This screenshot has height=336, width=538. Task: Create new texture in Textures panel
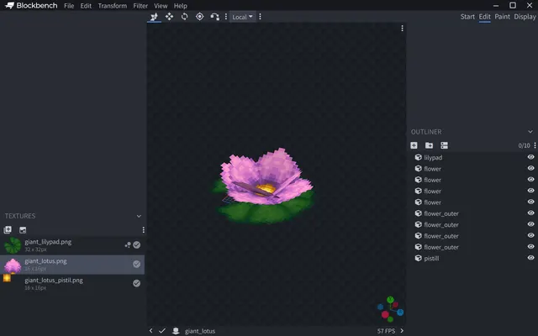coord(23,229)
